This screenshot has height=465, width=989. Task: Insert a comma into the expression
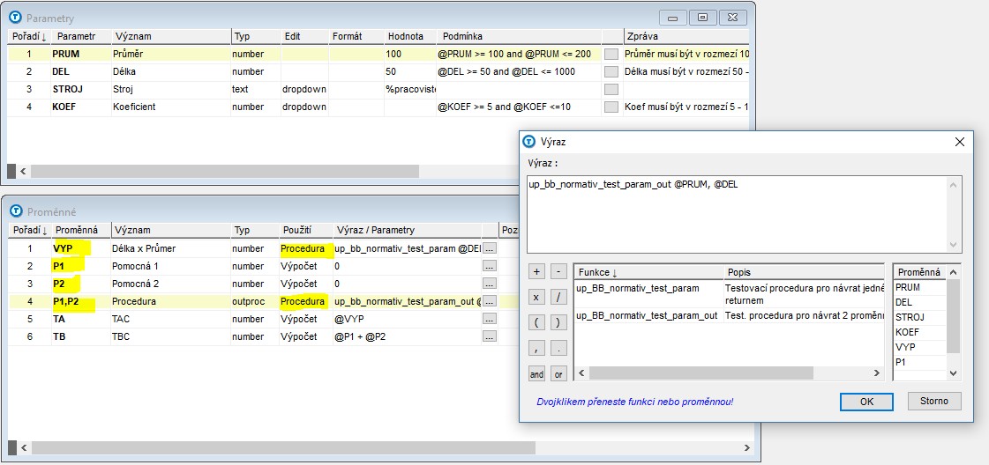(536, 349)
